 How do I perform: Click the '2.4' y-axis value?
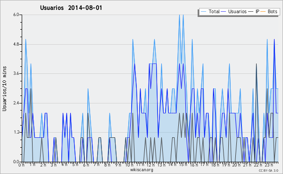[x=16, y=103]
